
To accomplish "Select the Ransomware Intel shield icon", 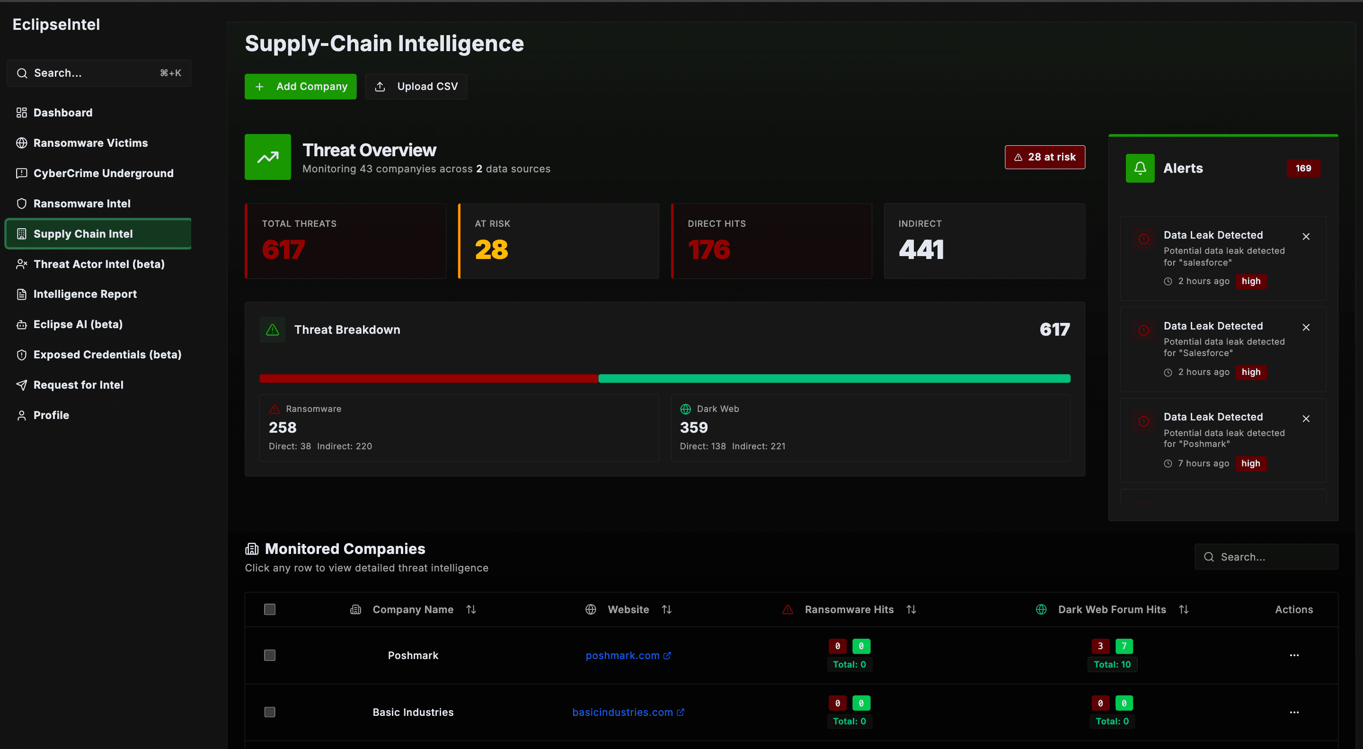I will (x=22, y=203).
